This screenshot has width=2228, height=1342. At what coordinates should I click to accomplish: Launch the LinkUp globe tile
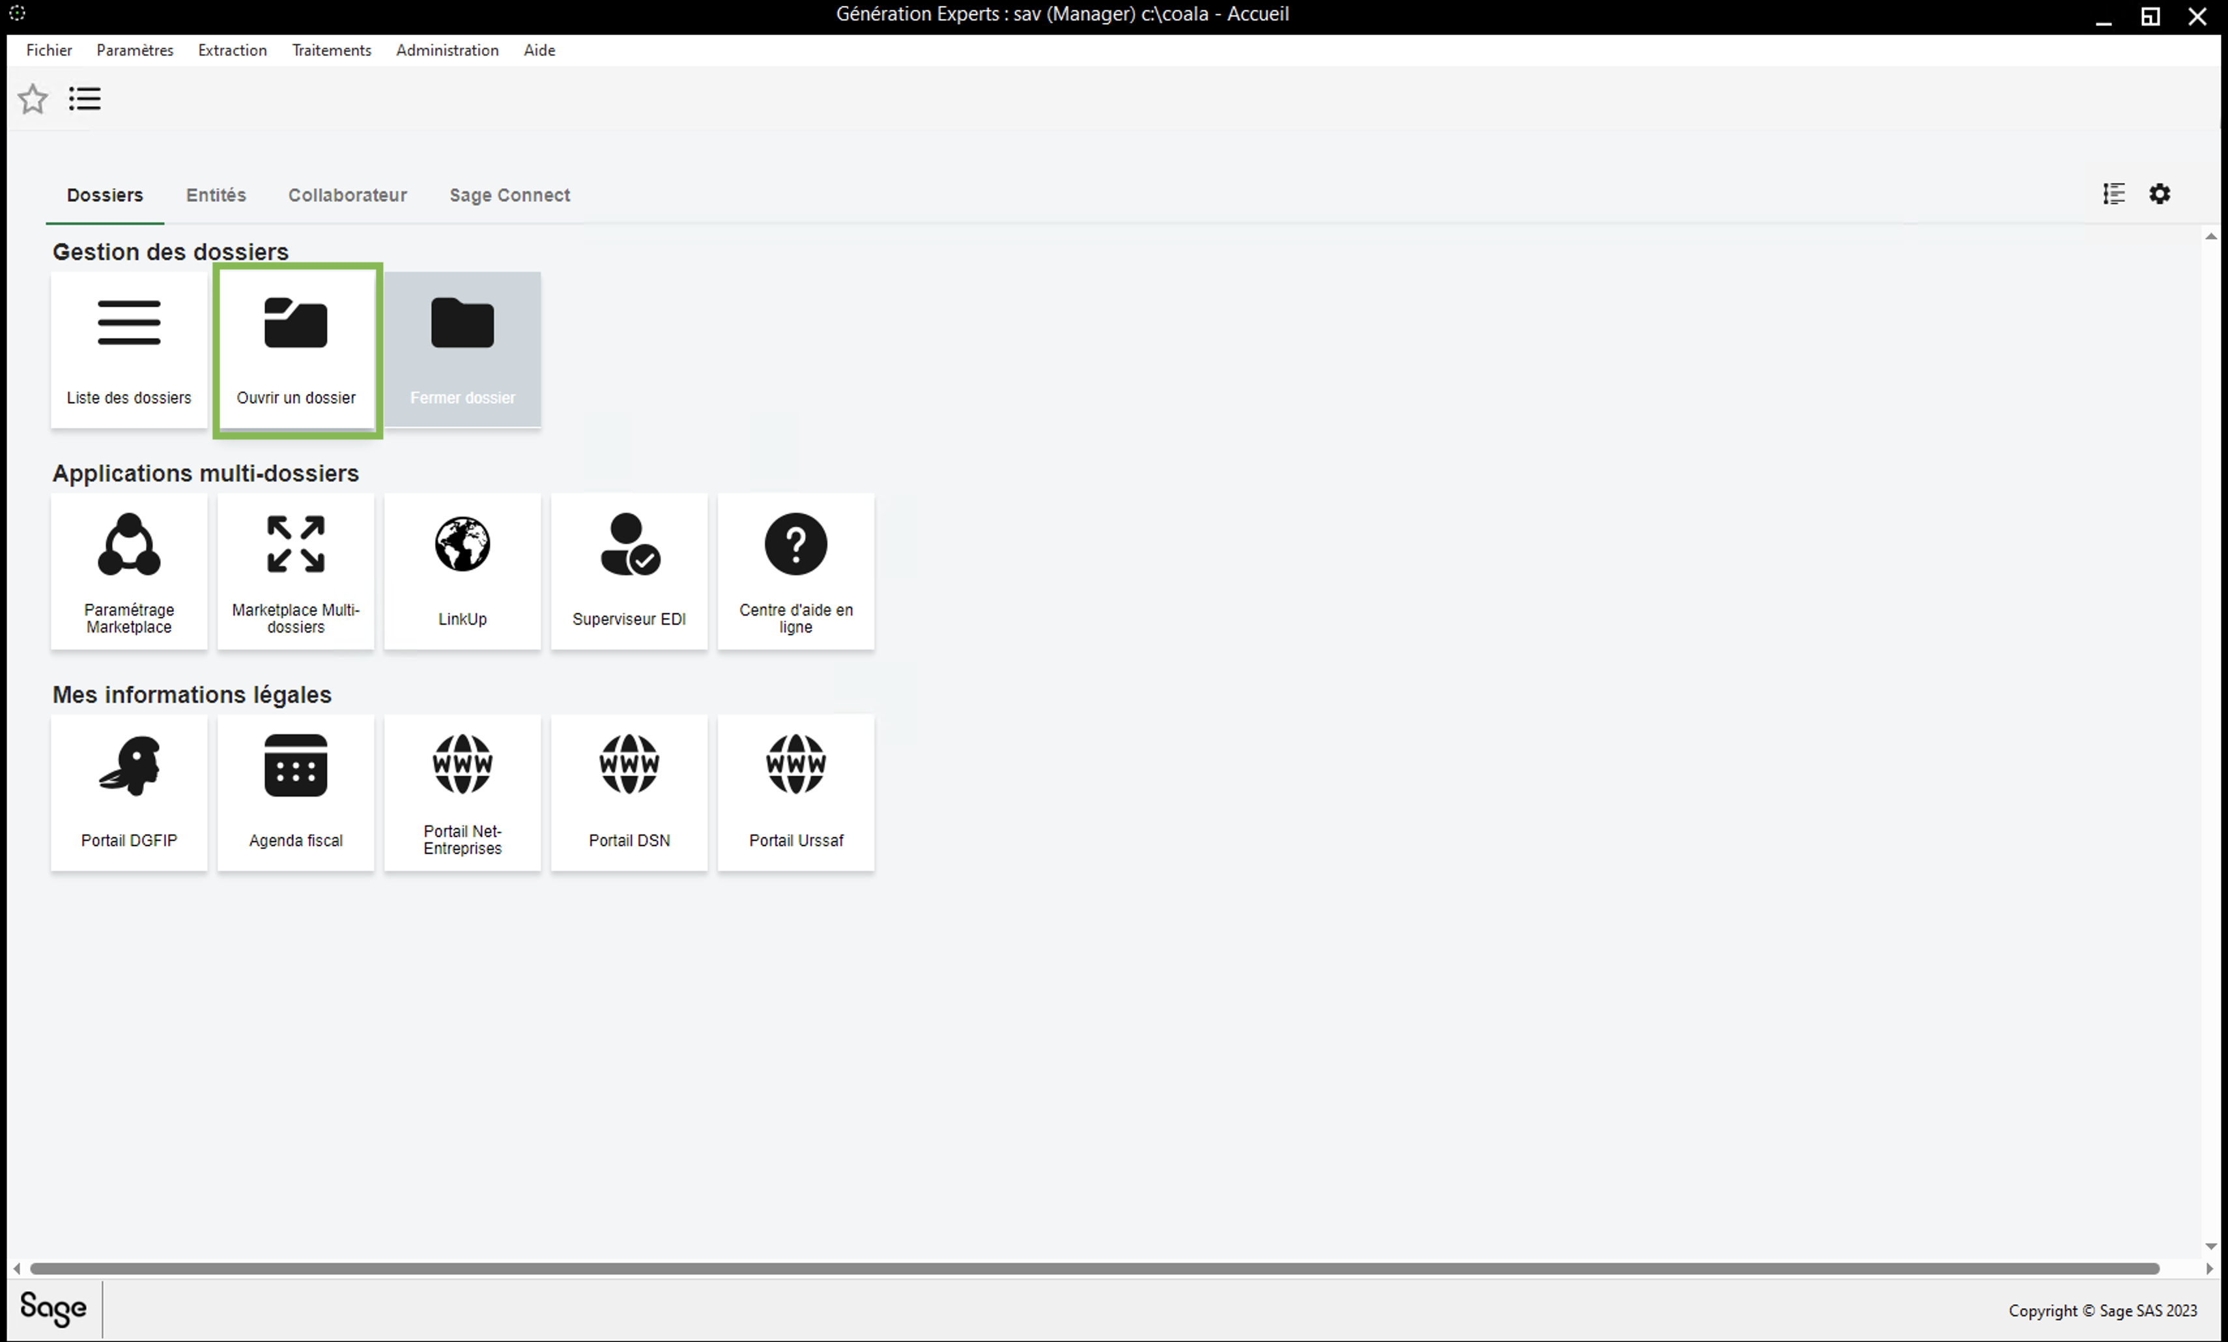[462, 571]
